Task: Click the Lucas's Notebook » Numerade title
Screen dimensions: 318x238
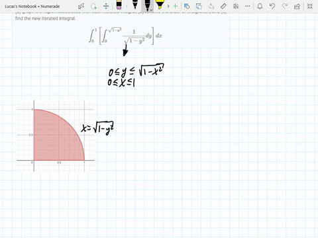Action: pyautogui.click(x=32, y=7)
